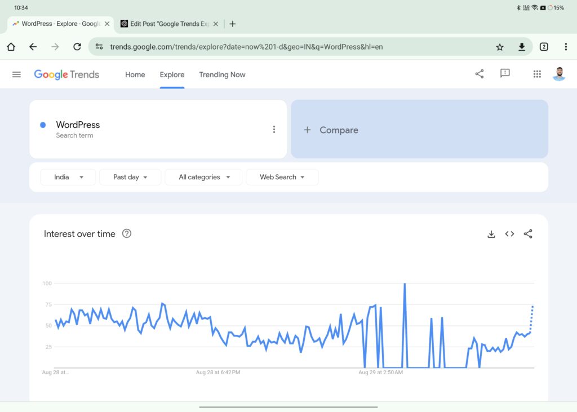Reload the current page
The image size is (577, 412).
(77, 47)
